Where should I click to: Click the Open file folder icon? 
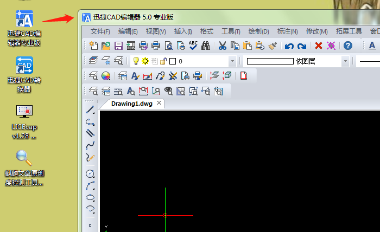coord(106,46)
